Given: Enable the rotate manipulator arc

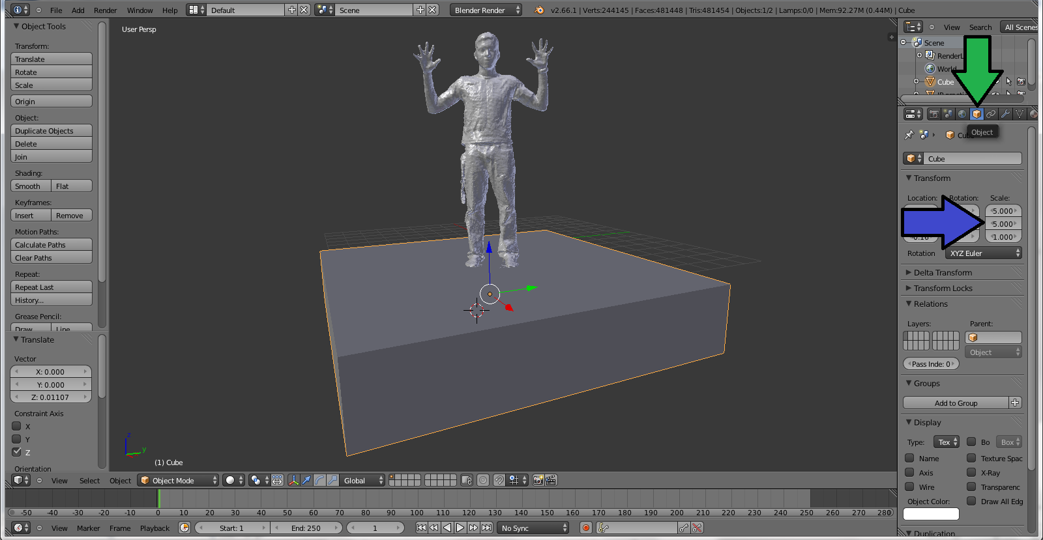Looking at the screenshot, I should pos(319,480).
